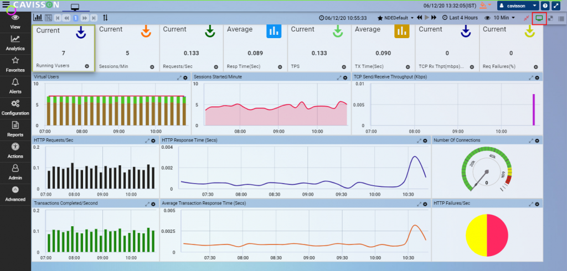Maximize the Sessions Started/Minute panel
The width and height of the screenshot is (567, 271).
coord(339,77)
